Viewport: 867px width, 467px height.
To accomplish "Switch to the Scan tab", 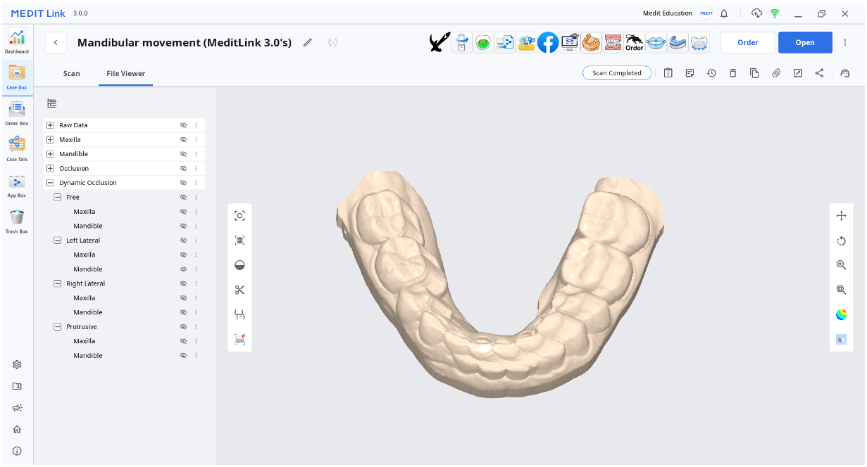I will (70, 72).
